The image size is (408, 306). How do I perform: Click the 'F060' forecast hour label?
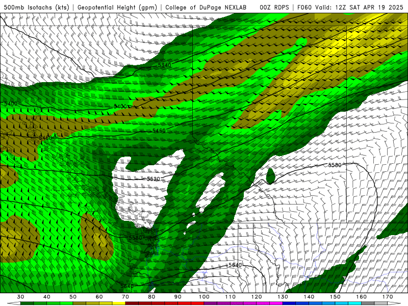click(304, 7)
